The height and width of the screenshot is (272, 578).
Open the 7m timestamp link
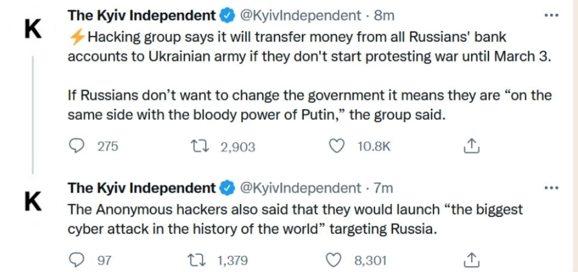click(383, 188)
